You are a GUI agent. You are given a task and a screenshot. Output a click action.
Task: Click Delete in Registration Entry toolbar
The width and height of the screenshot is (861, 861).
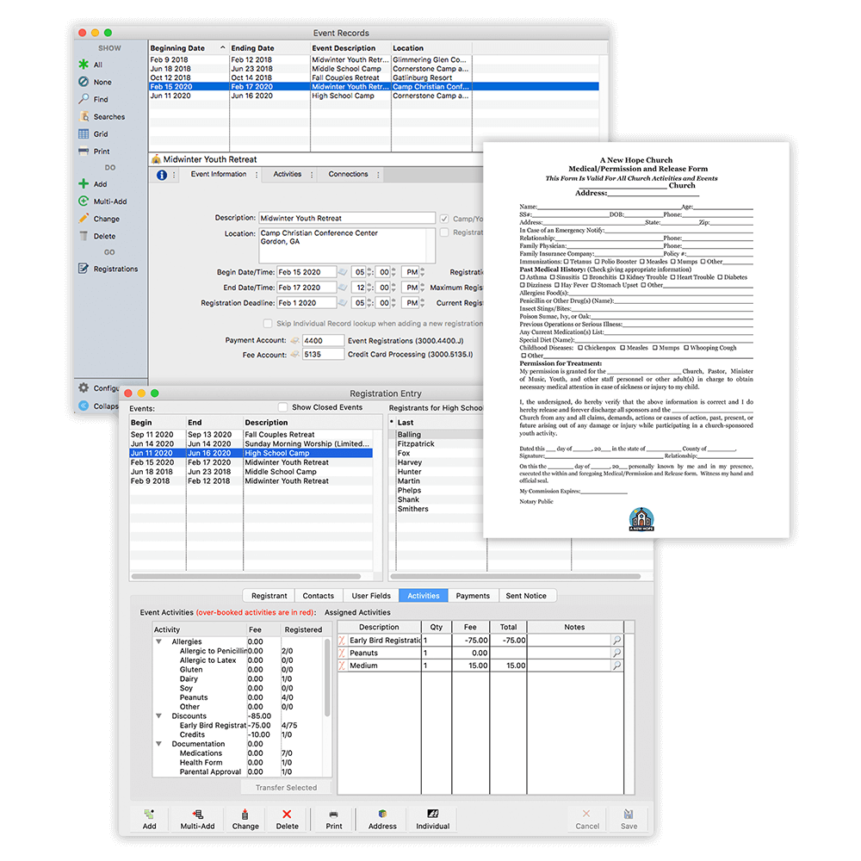(288, 820)
